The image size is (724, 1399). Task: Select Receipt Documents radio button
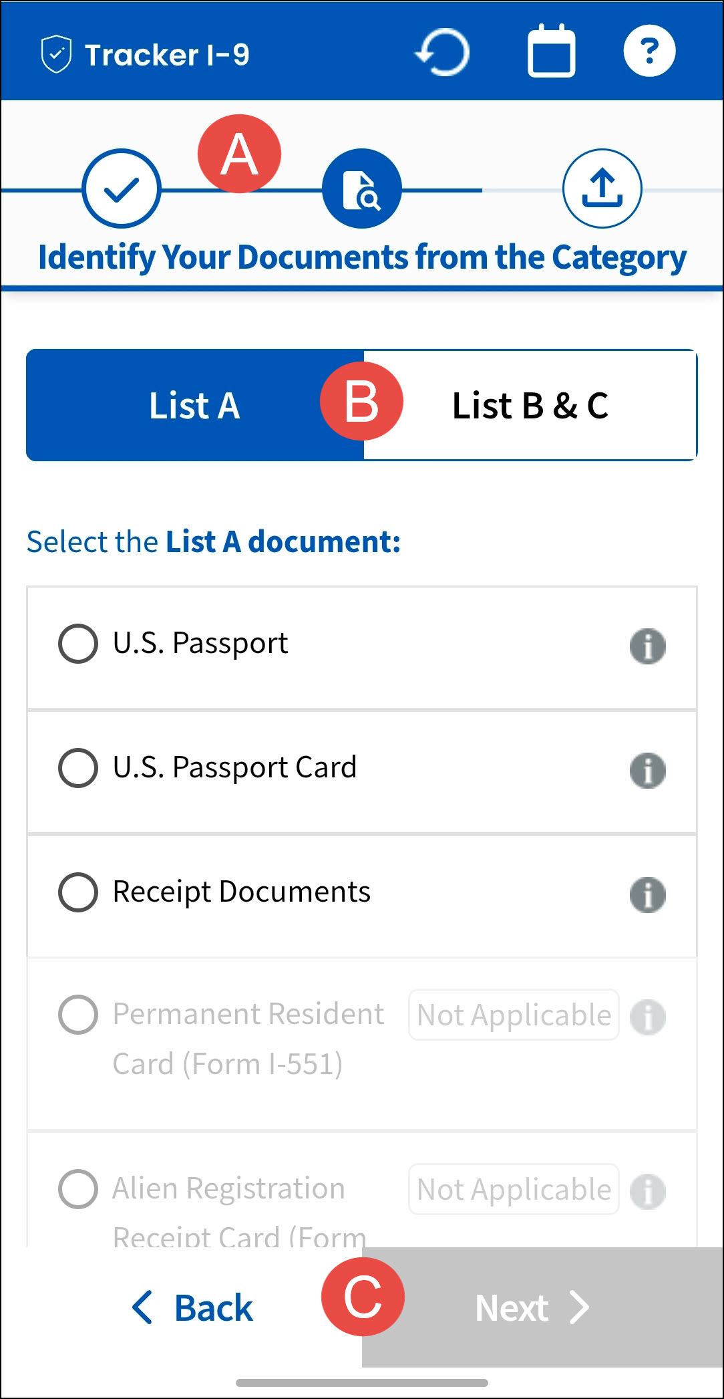click(x=78, y=892)
